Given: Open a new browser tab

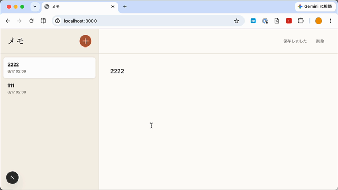Looking at the screenshot, I should tap(125, 7).
